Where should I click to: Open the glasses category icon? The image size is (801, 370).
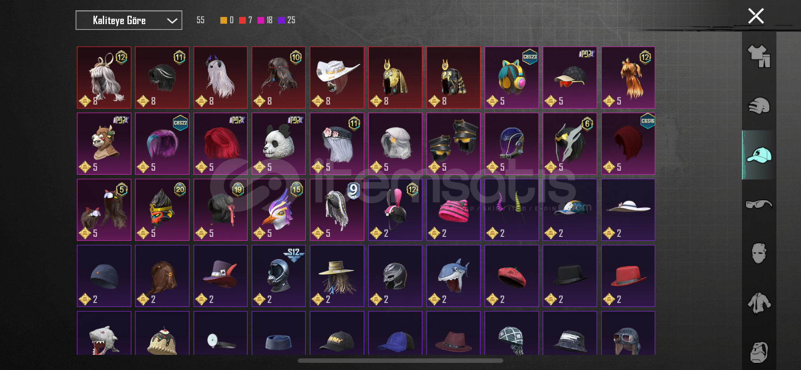(759, 204)
